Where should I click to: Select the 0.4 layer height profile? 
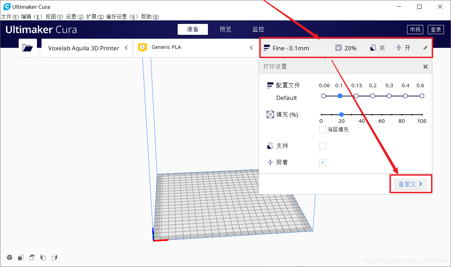(406, 96)
